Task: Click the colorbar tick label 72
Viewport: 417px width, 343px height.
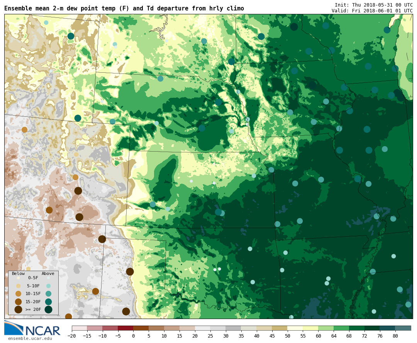Action: (364, 336)
